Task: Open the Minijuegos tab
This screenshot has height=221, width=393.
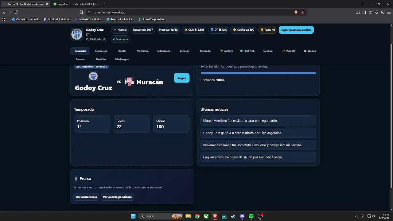Action: [x=122, y=59]
